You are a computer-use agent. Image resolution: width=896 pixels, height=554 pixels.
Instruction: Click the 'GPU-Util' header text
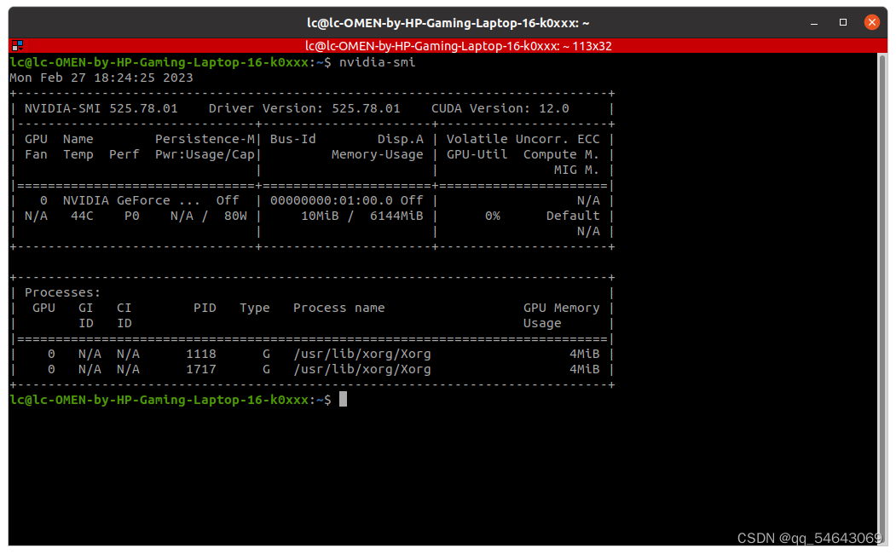(477, 155)
